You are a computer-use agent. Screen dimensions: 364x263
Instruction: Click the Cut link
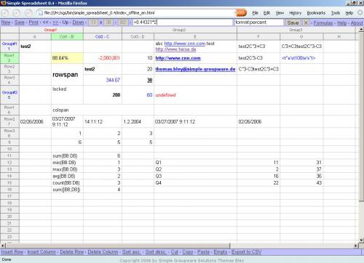[175, 252]
